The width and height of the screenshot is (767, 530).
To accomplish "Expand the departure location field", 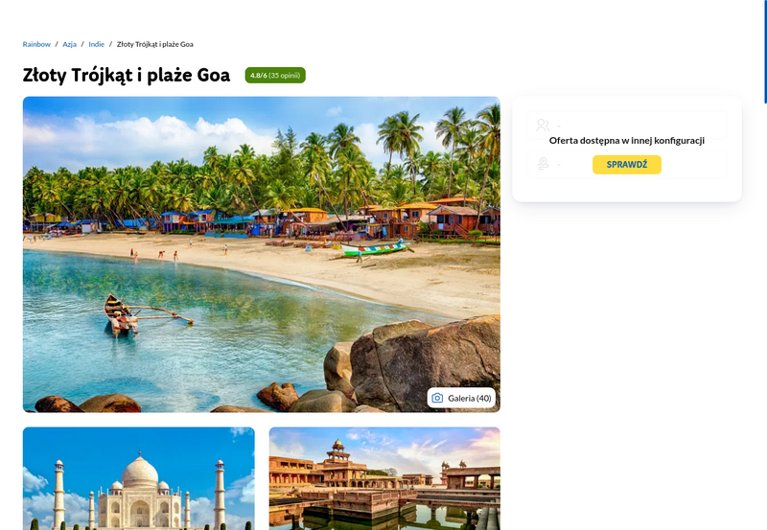I will point(627,163).
